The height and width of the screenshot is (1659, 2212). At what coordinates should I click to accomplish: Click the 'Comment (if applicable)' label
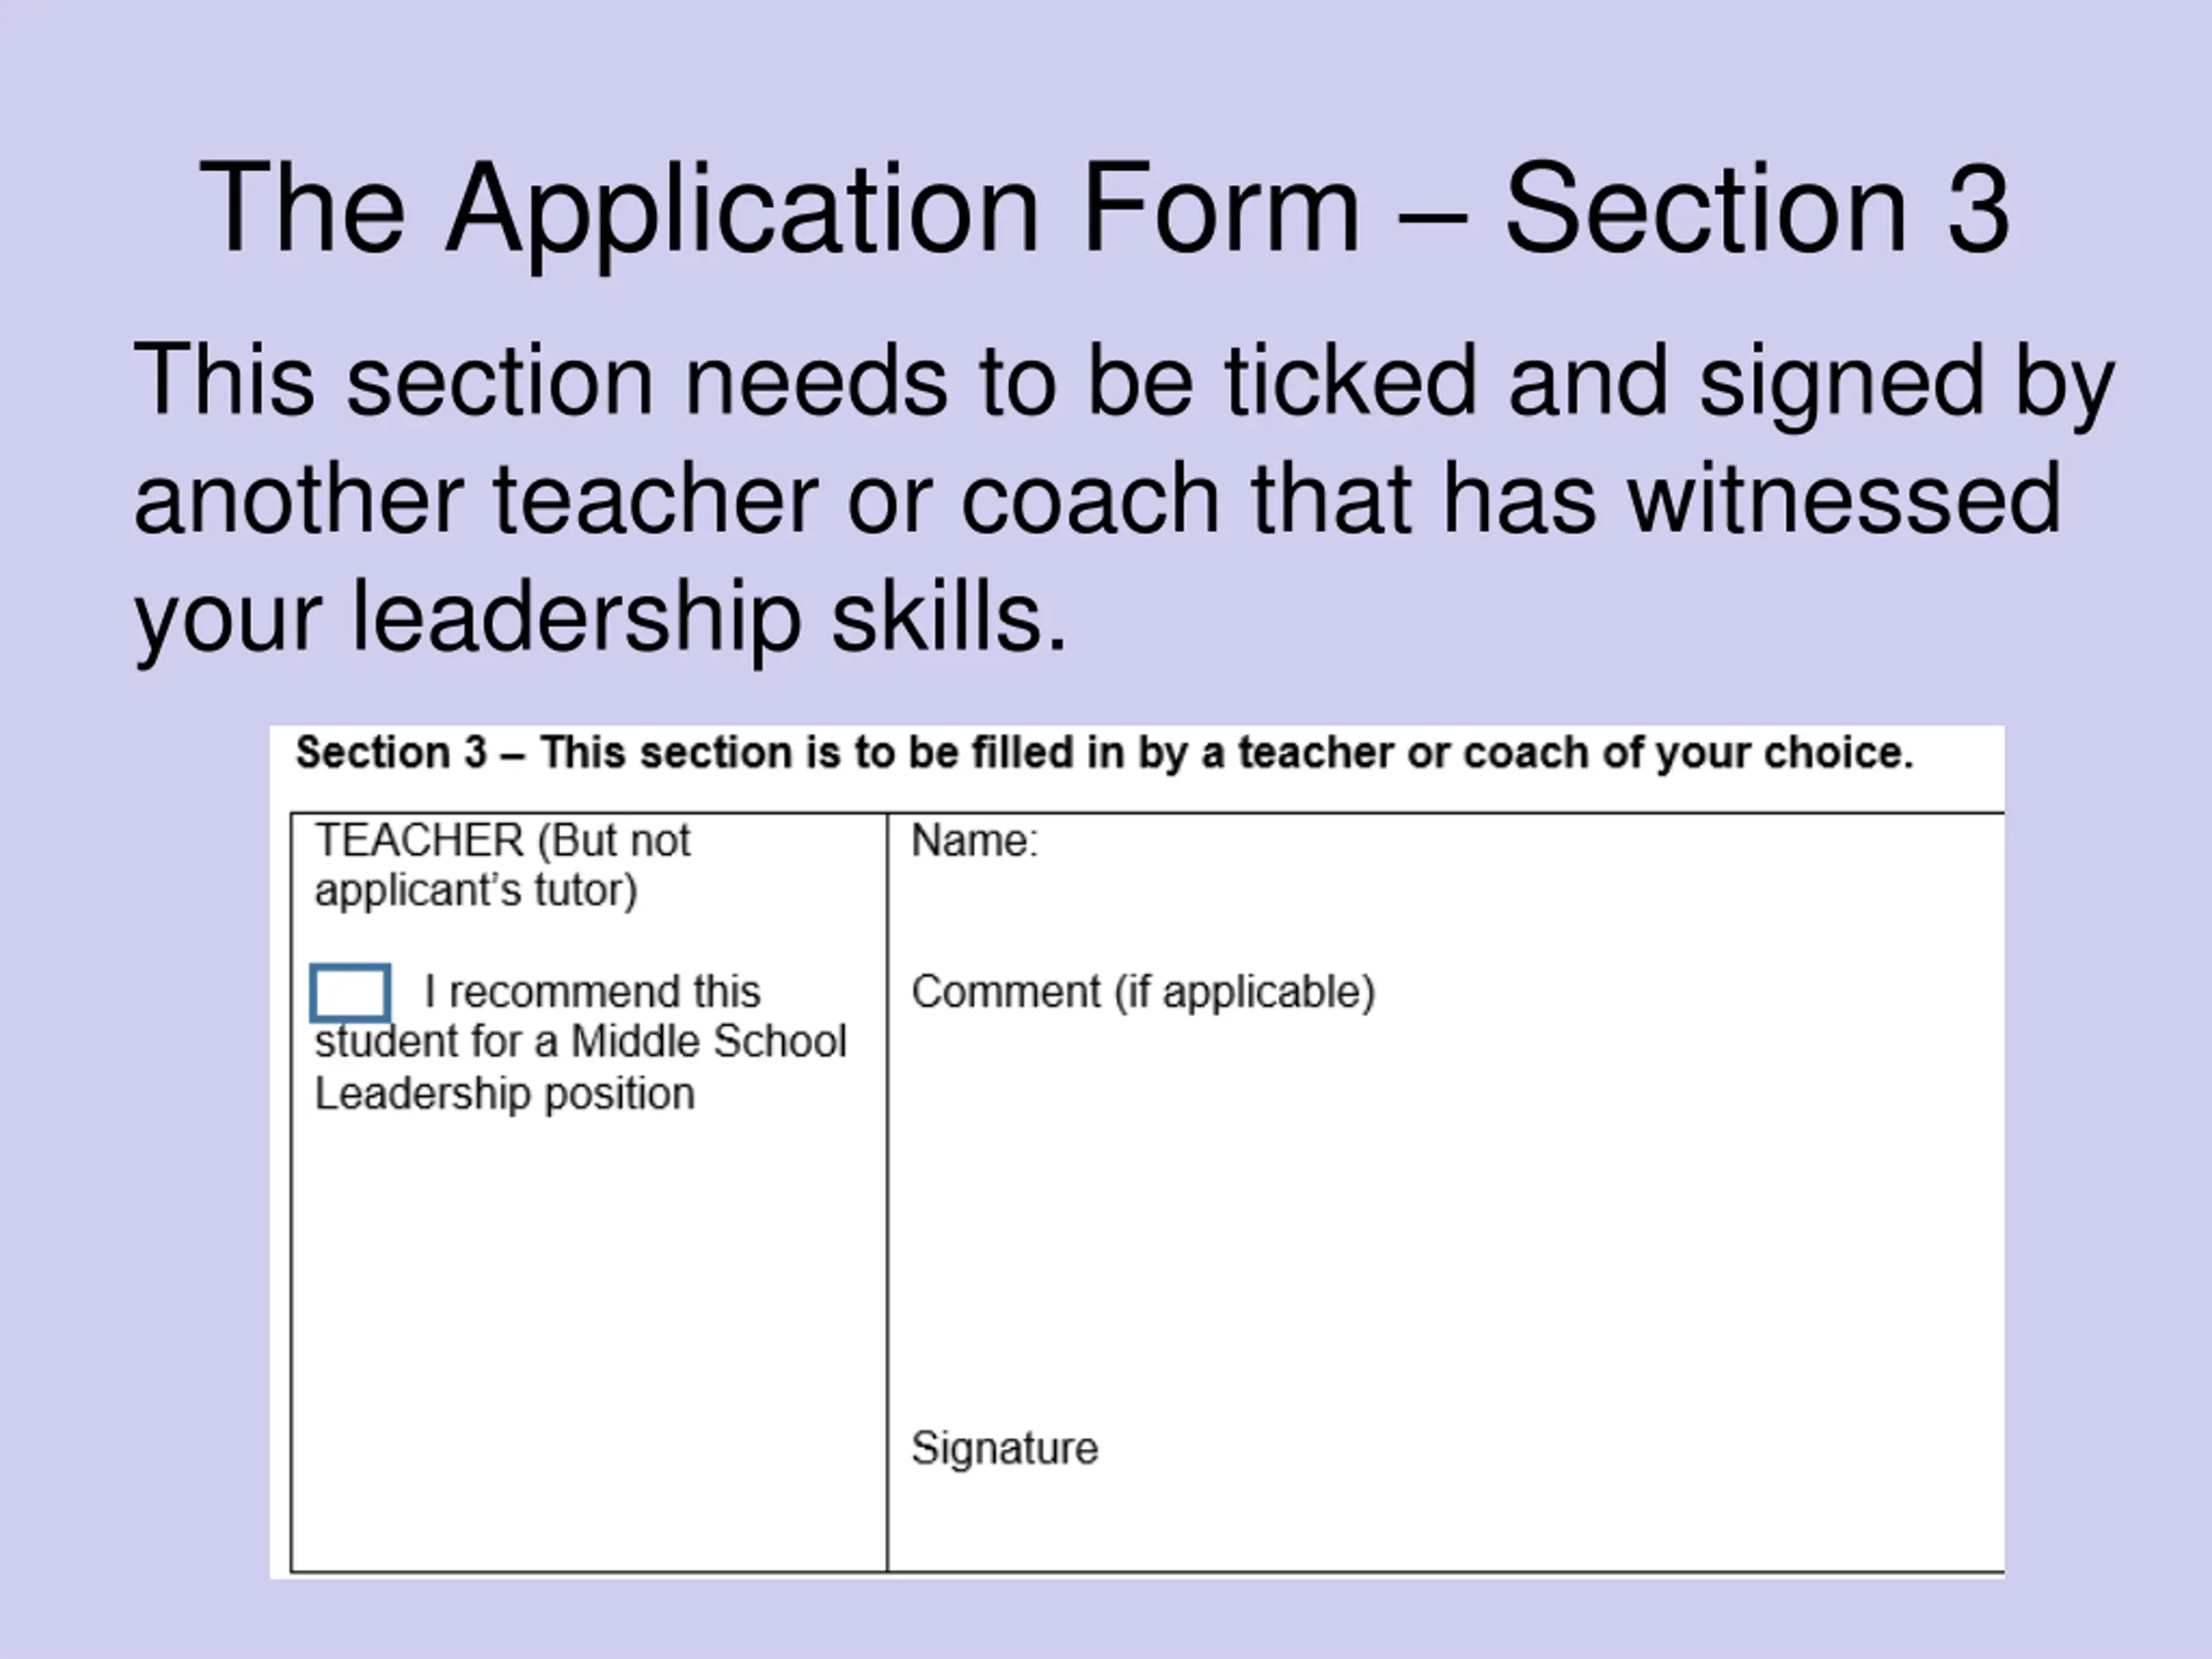click(1143, 993)
